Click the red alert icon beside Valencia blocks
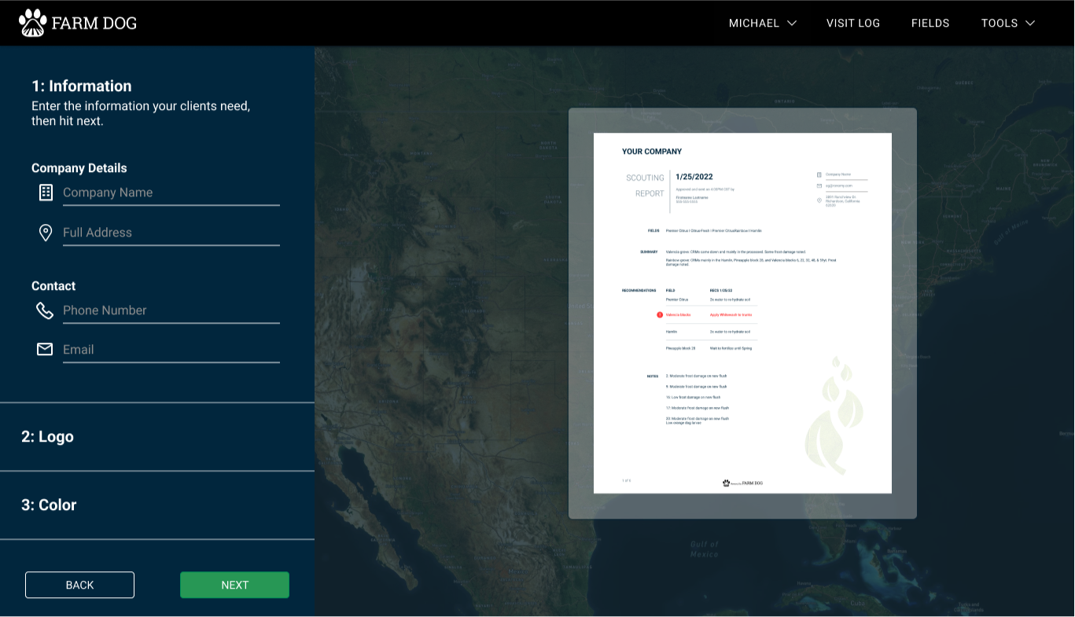 pos(659,313)
